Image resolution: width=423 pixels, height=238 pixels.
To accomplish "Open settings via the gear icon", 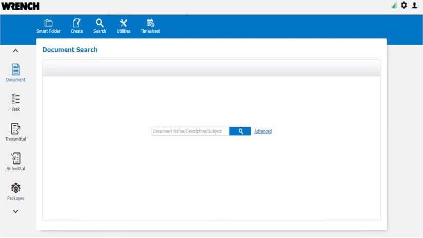I will (x=404, y=5).
